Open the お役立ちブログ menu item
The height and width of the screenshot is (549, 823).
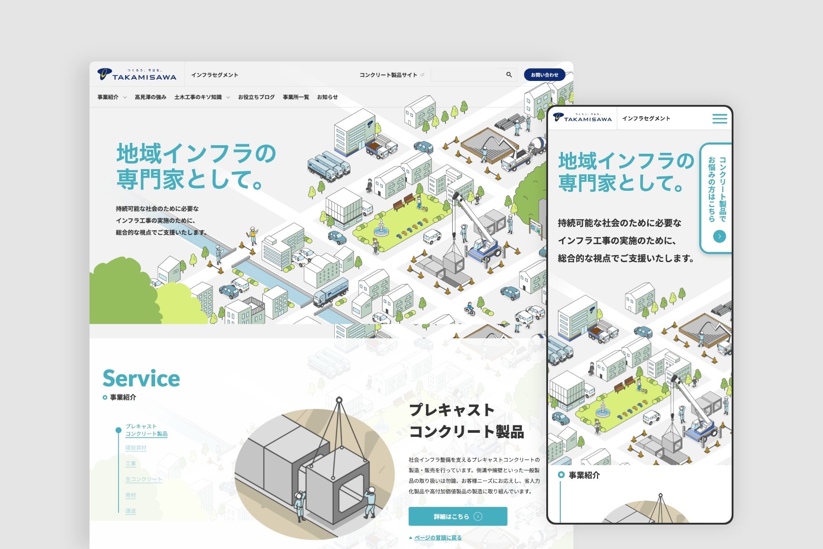click(x=256, y=97)
